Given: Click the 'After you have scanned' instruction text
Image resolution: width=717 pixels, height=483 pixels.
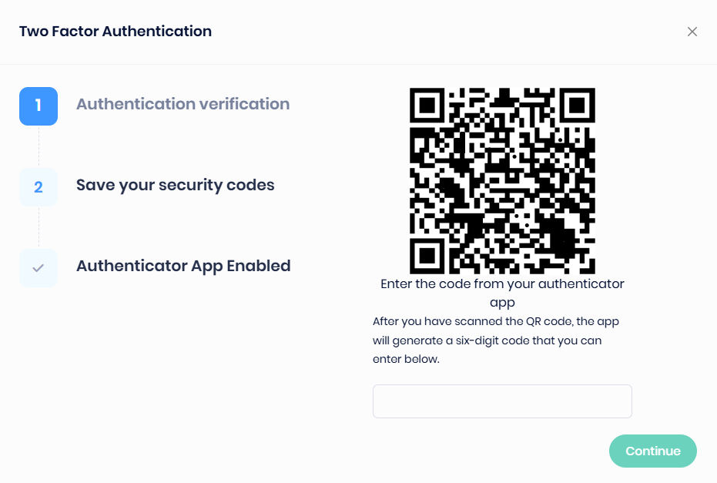Looking at the screenshot, I should [x=495, y=321].
